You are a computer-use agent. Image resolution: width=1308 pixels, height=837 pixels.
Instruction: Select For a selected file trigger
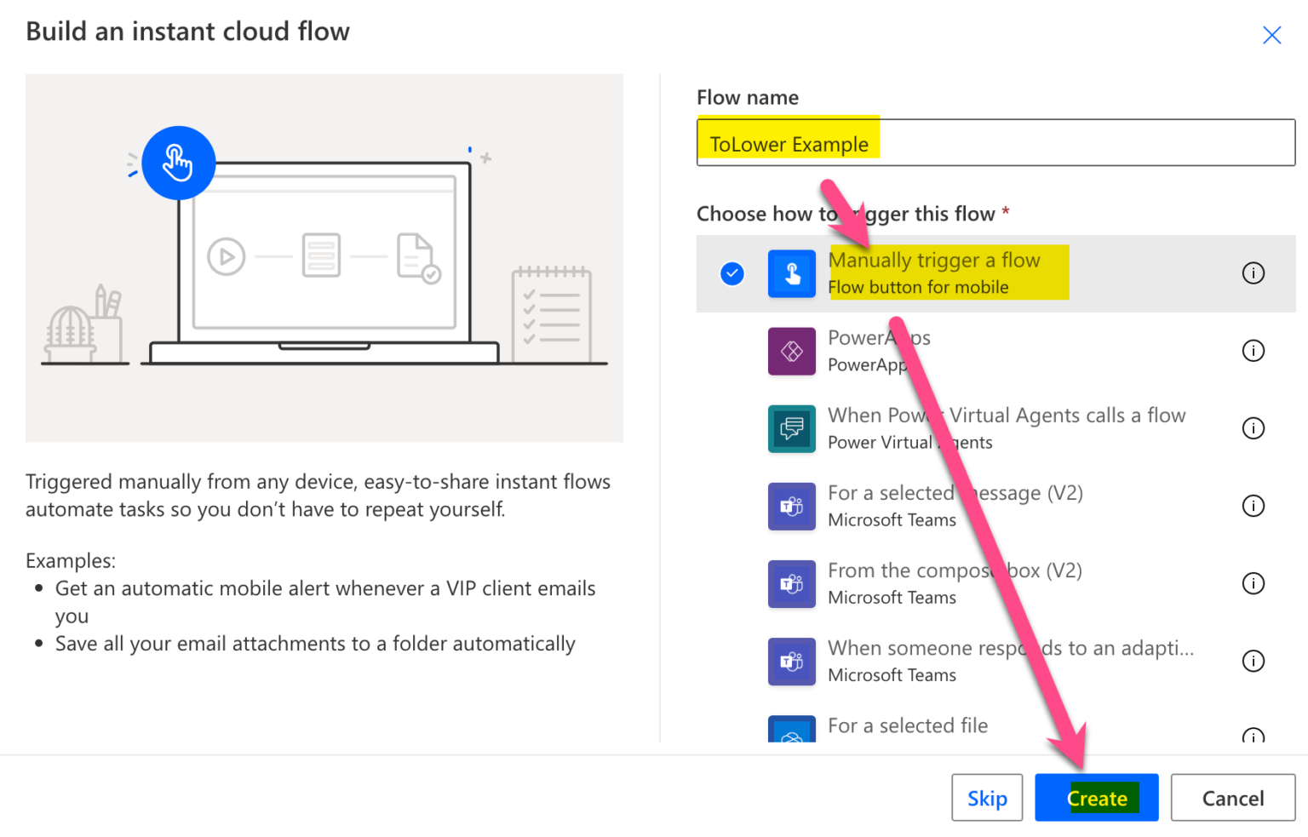[908, 726]
